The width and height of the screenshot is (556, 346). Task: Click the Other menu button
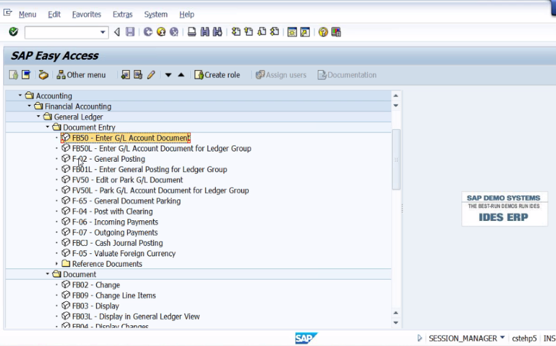coord(81,74)
